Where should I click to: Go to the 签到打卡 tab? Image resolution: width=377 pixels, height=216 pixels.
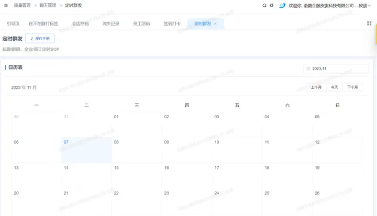click(x=172, y=24)
